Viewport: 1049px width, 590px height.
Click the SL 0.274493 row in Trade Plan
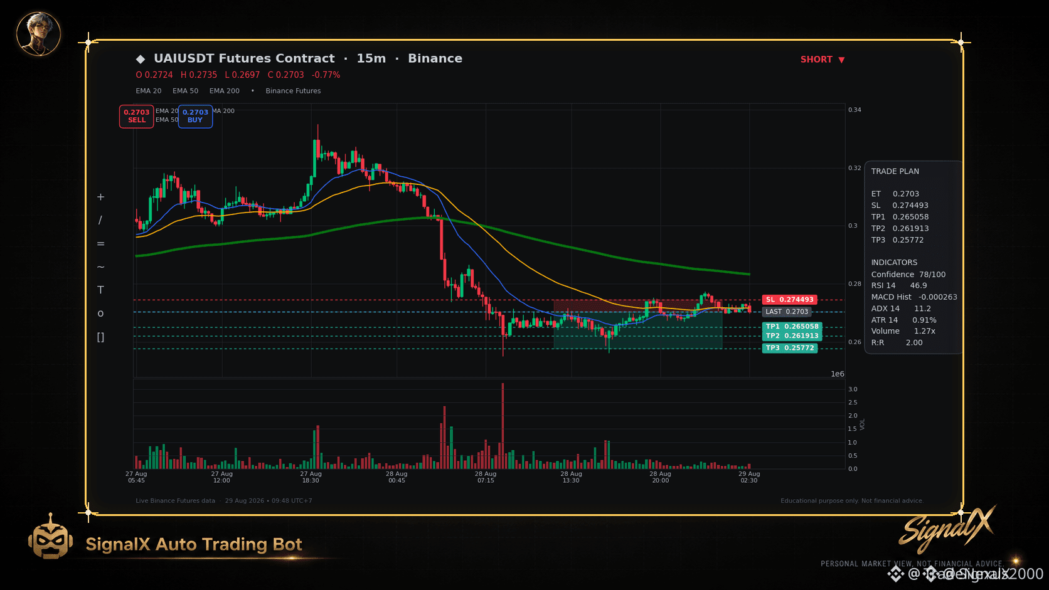coord(900,206)
